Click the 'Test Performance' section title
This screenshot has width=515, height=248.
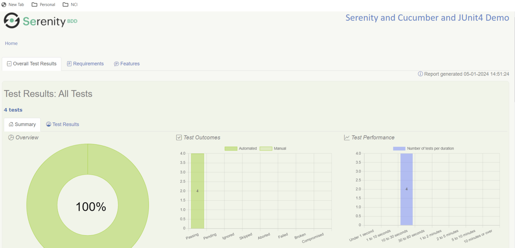click(373, 137)
